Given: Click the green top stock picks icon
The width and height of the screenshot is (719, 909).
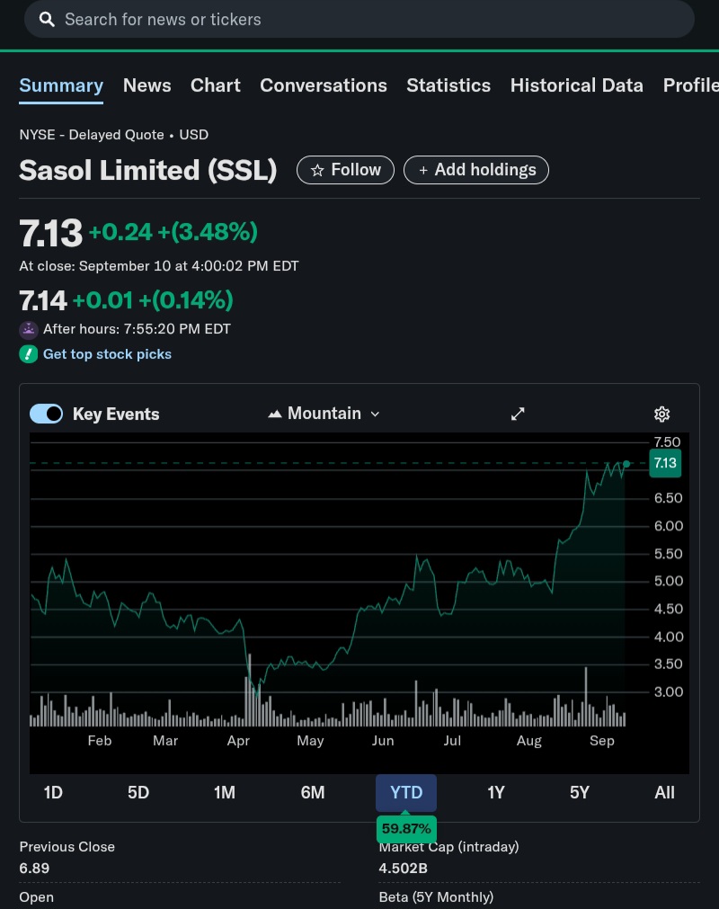Looking at the screenshot, I should tap(29, 354).
